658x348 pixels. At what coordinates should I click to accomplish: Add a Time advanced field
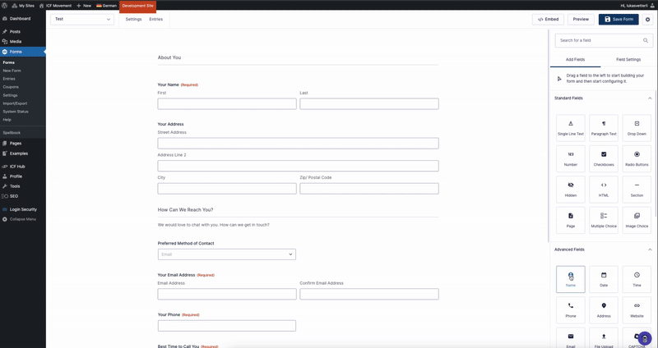pos(637,279)
